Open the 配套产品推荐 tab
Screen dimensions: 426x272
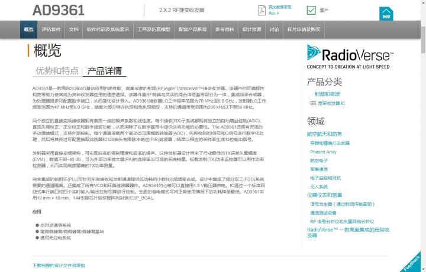193,30
